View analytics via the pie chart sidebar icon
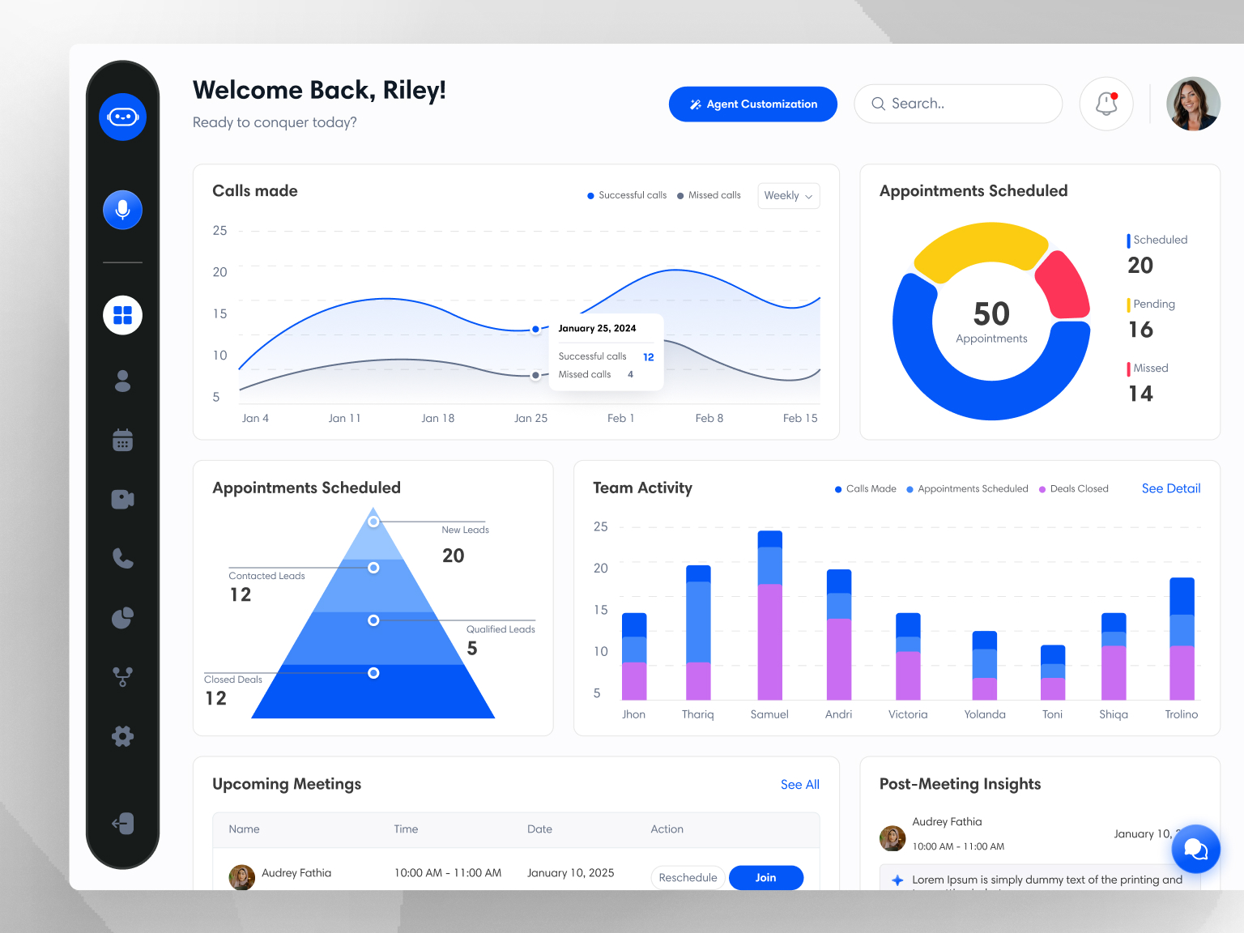The height and width of the screenshot is (933, 1244). (122, 617)
